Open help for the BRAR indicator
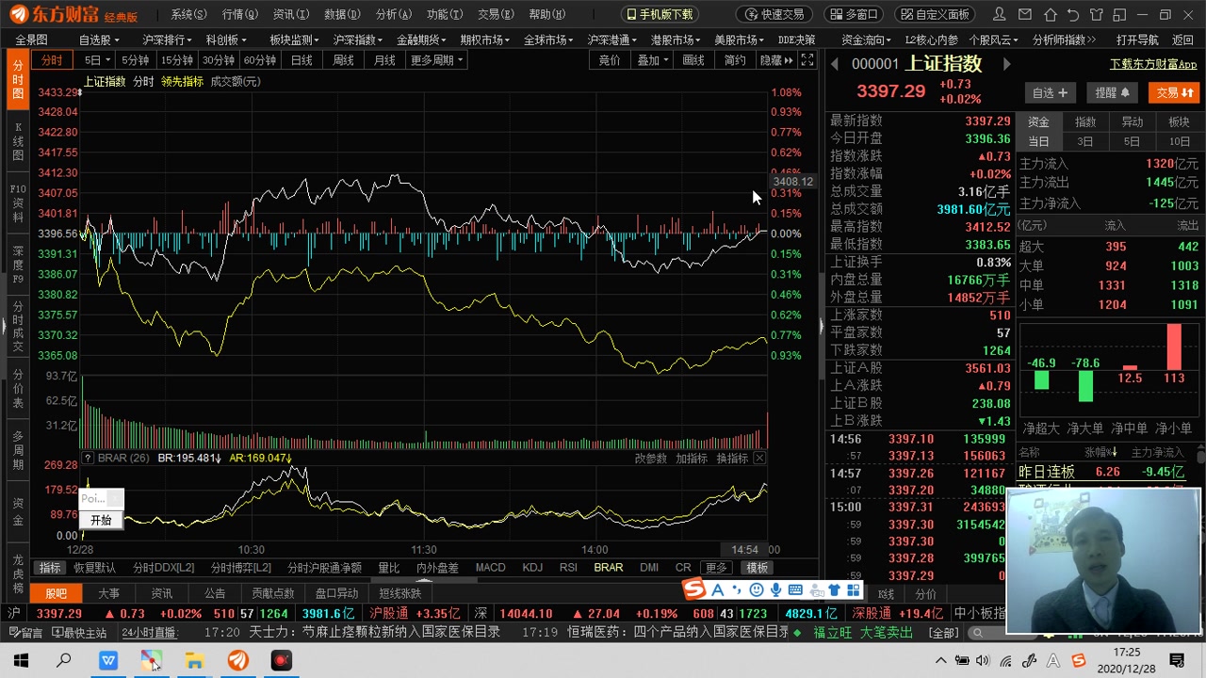Viewport: 1206px width, 678px height. pyautogui.click(x=89, y=459)
